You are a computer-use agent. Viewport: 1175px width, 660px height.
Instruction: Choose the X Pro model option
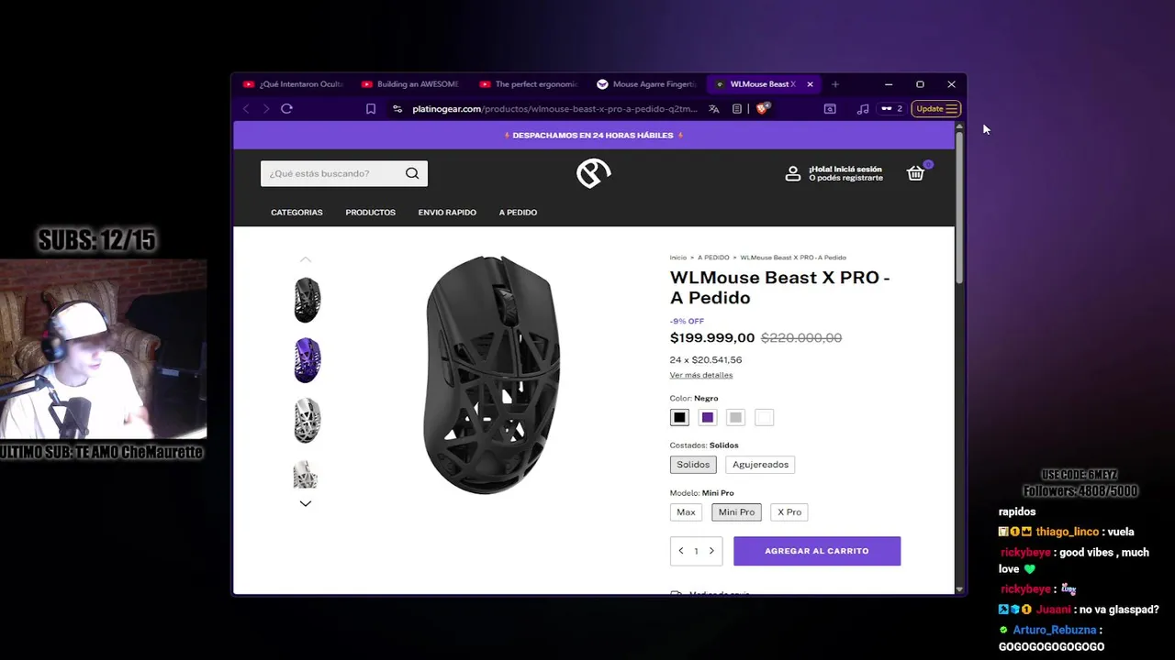point(789,512)
